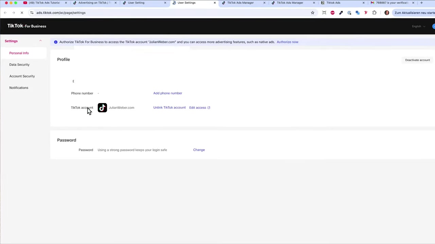This screenshot has height=244, width=435.
Task: Click the eyedropper color picker extension
Action: [341, 13]
